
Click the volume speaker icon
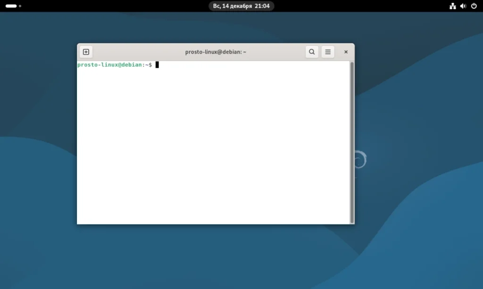pos(463,6)
